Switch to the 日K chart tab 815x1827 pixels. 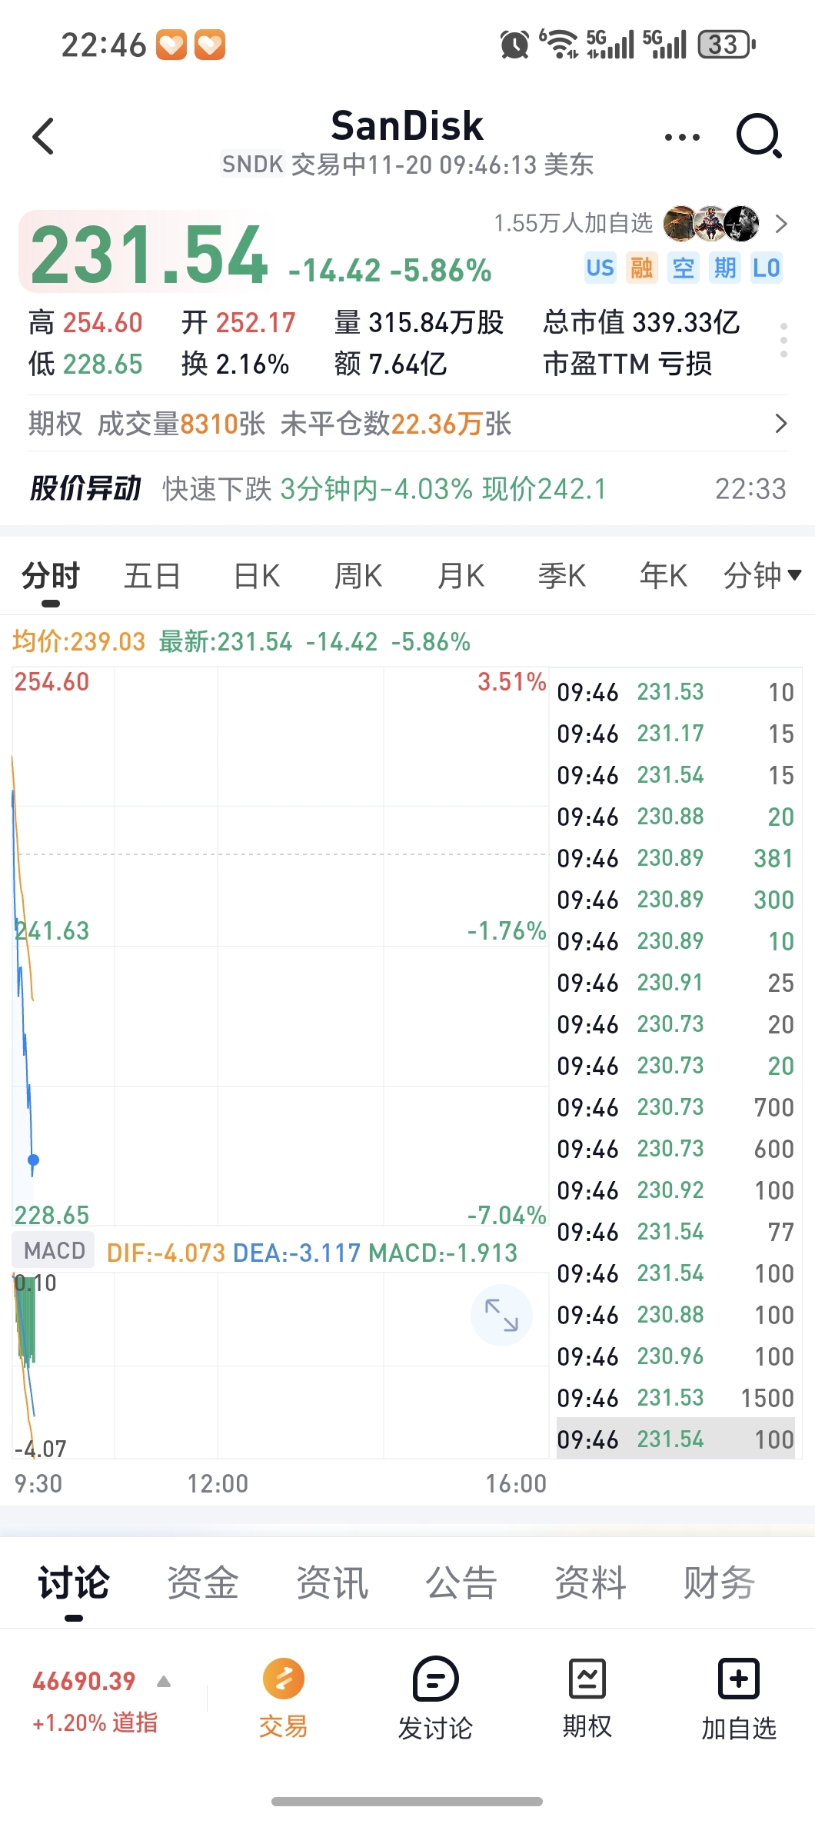pyautogui.click(x=257, y=575)
